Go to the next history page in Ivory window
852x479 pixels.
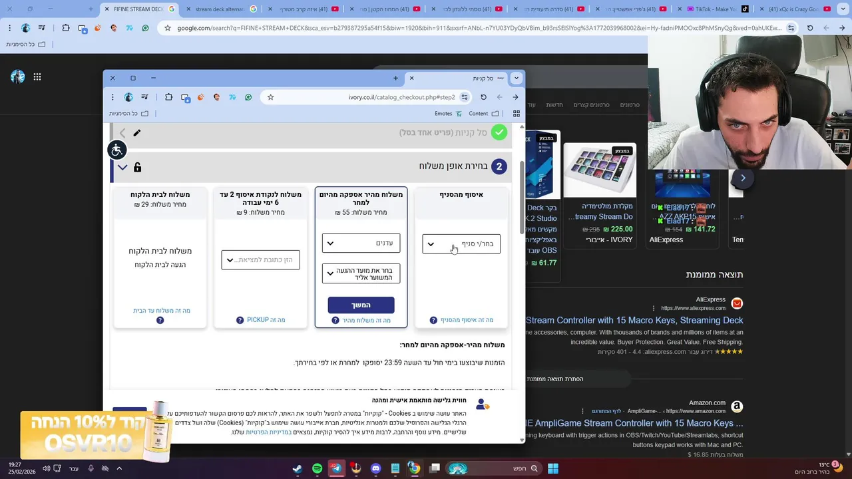pos(499,97)
